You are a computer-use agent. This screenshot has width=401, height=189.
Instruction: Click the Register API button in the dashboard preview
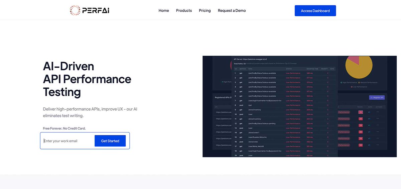tap(377, 97)
